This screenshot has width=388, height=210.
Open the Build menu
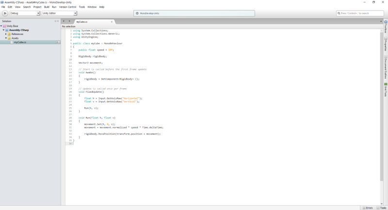pyautogui.click(x=47, y=7)
